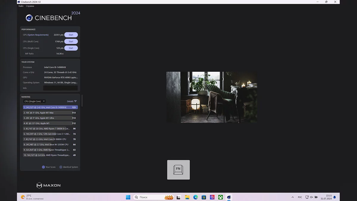The image size is (357, 201).
Task: Click the Operating System value Windows 11
Action: tap(61, 82)
